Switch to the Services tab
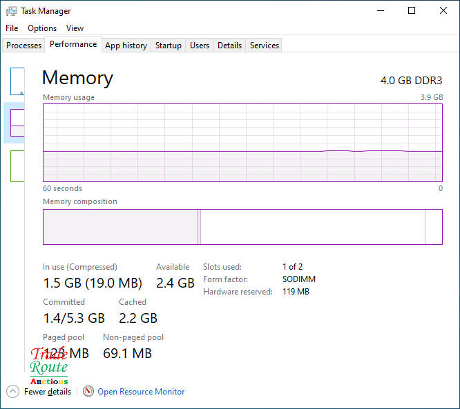This screenshot has height=409, width=460. point(265,46)
